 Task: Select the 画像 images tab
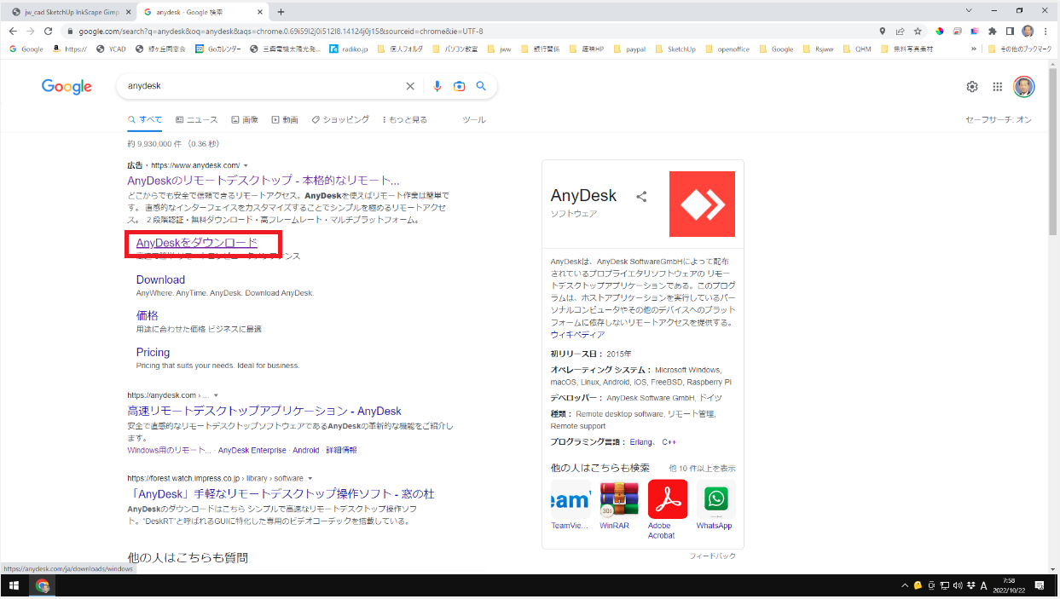coord(244,120)
